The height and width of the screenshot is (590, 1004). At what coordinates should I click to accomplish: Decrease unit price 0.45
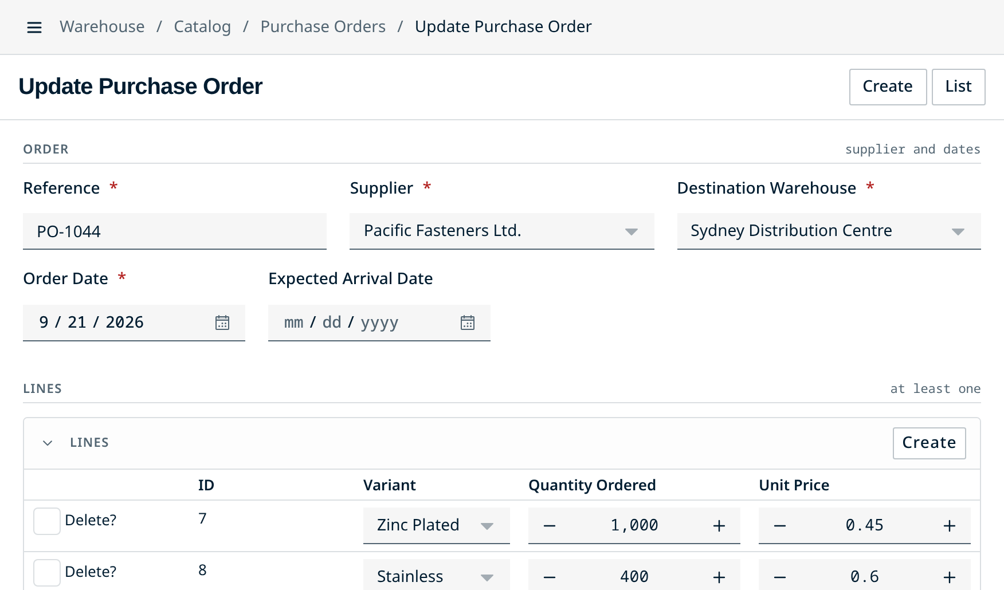[x=780, y=526]
